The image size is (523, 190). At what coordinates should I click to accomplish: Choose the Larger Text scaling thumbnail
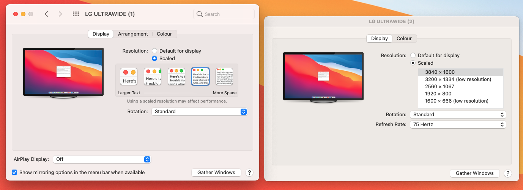[x=129, y=76]
